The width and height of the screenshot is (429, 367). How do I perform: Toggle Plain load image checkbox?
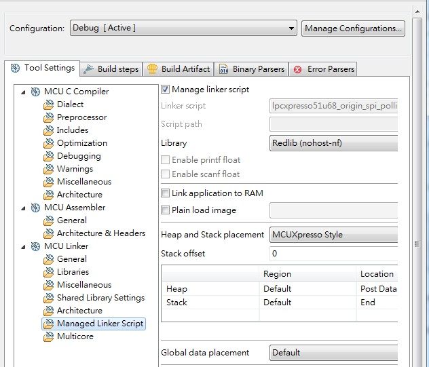(x=166, y=210)
